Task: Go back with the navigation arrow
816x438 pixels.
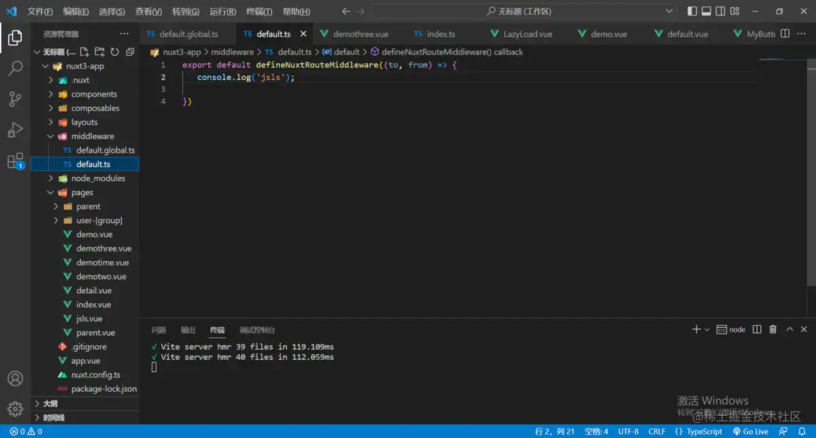Action: [x=346, y=12]
